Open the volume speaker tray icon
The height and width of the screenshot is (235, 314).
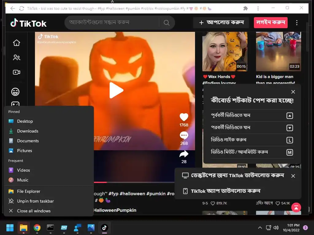coord(276,228)
